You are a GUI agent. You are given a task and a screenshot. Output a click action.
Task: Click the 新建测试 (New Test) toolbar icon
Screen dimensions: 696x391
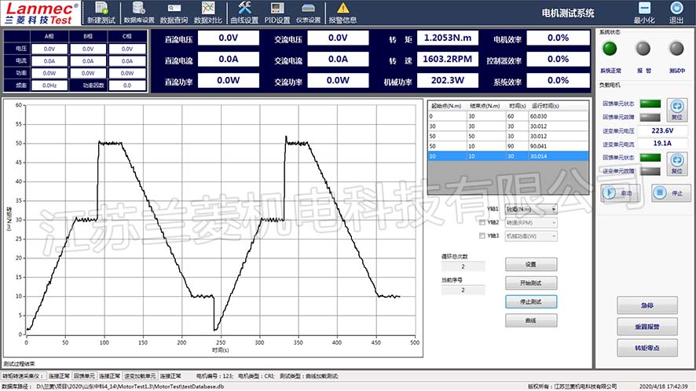point(101,12)
